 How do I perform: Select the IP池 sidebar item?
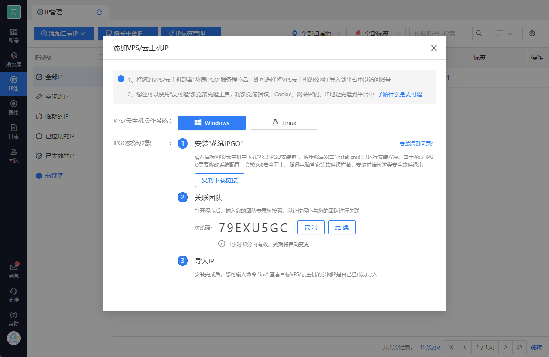(x=14, y=84)
